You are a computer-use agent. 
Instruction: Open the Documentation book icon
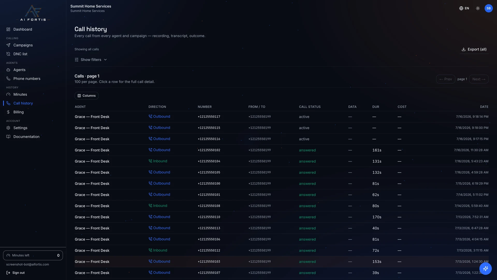(8, 137)
